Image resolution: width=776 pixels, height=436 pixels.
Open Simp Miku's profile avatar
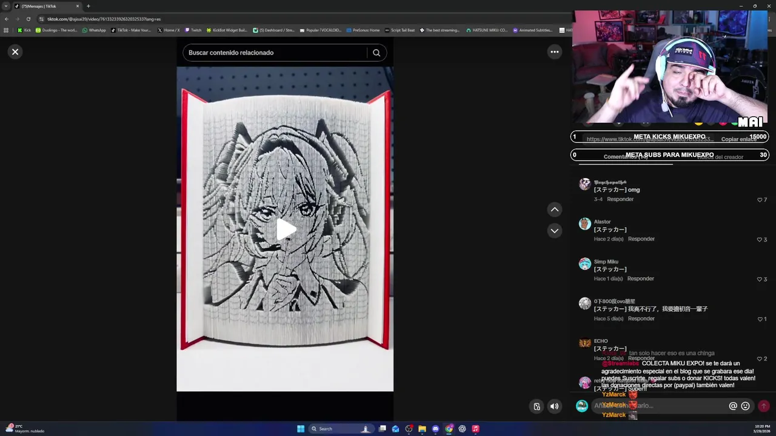(x=584, y=264)
